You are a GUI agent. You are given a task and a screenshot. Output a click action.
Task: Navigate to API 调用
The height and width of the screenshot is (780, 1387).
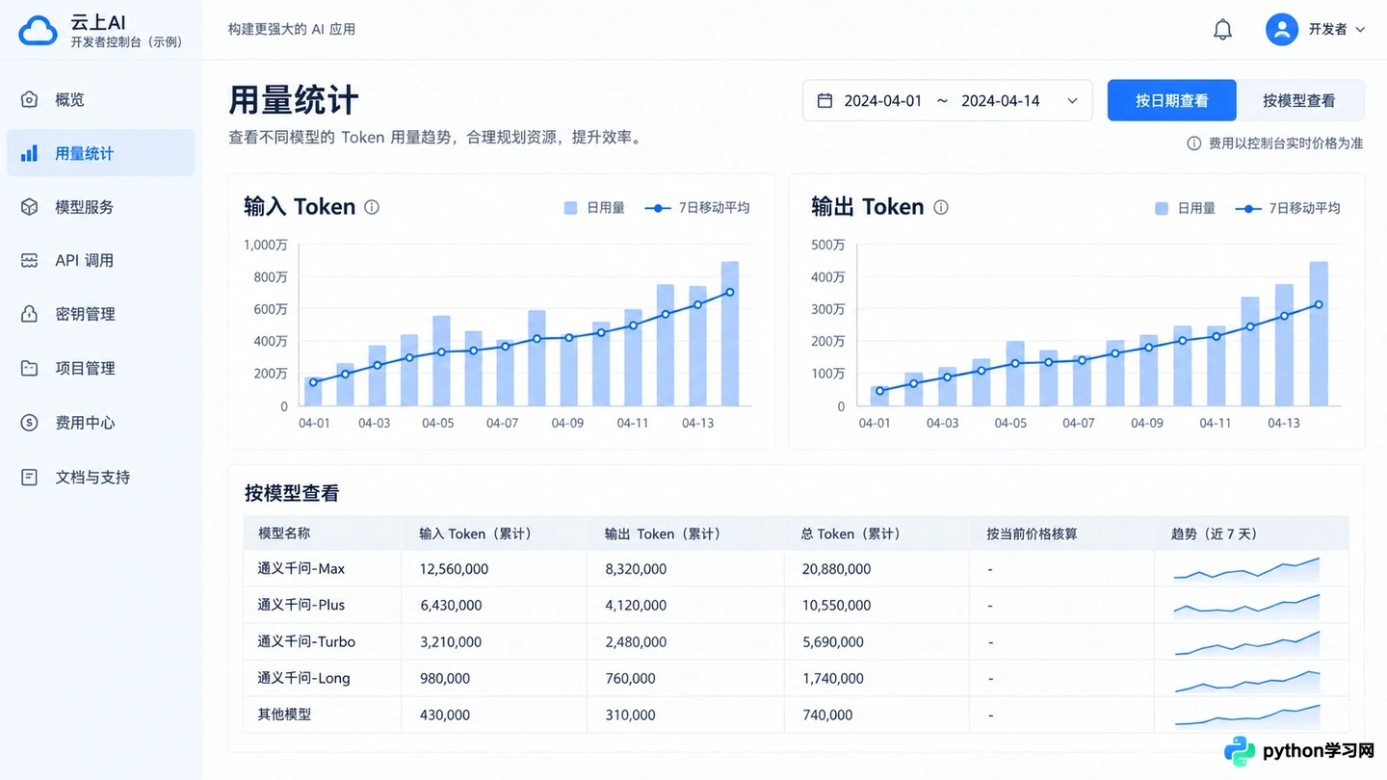point(100,260)
